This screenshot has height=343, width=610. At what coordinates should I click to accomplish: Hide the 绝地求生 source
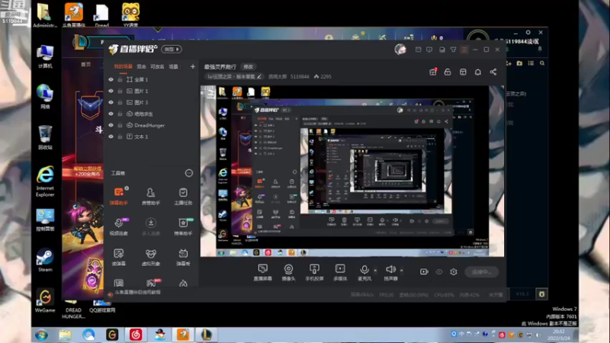pos(111,114)
